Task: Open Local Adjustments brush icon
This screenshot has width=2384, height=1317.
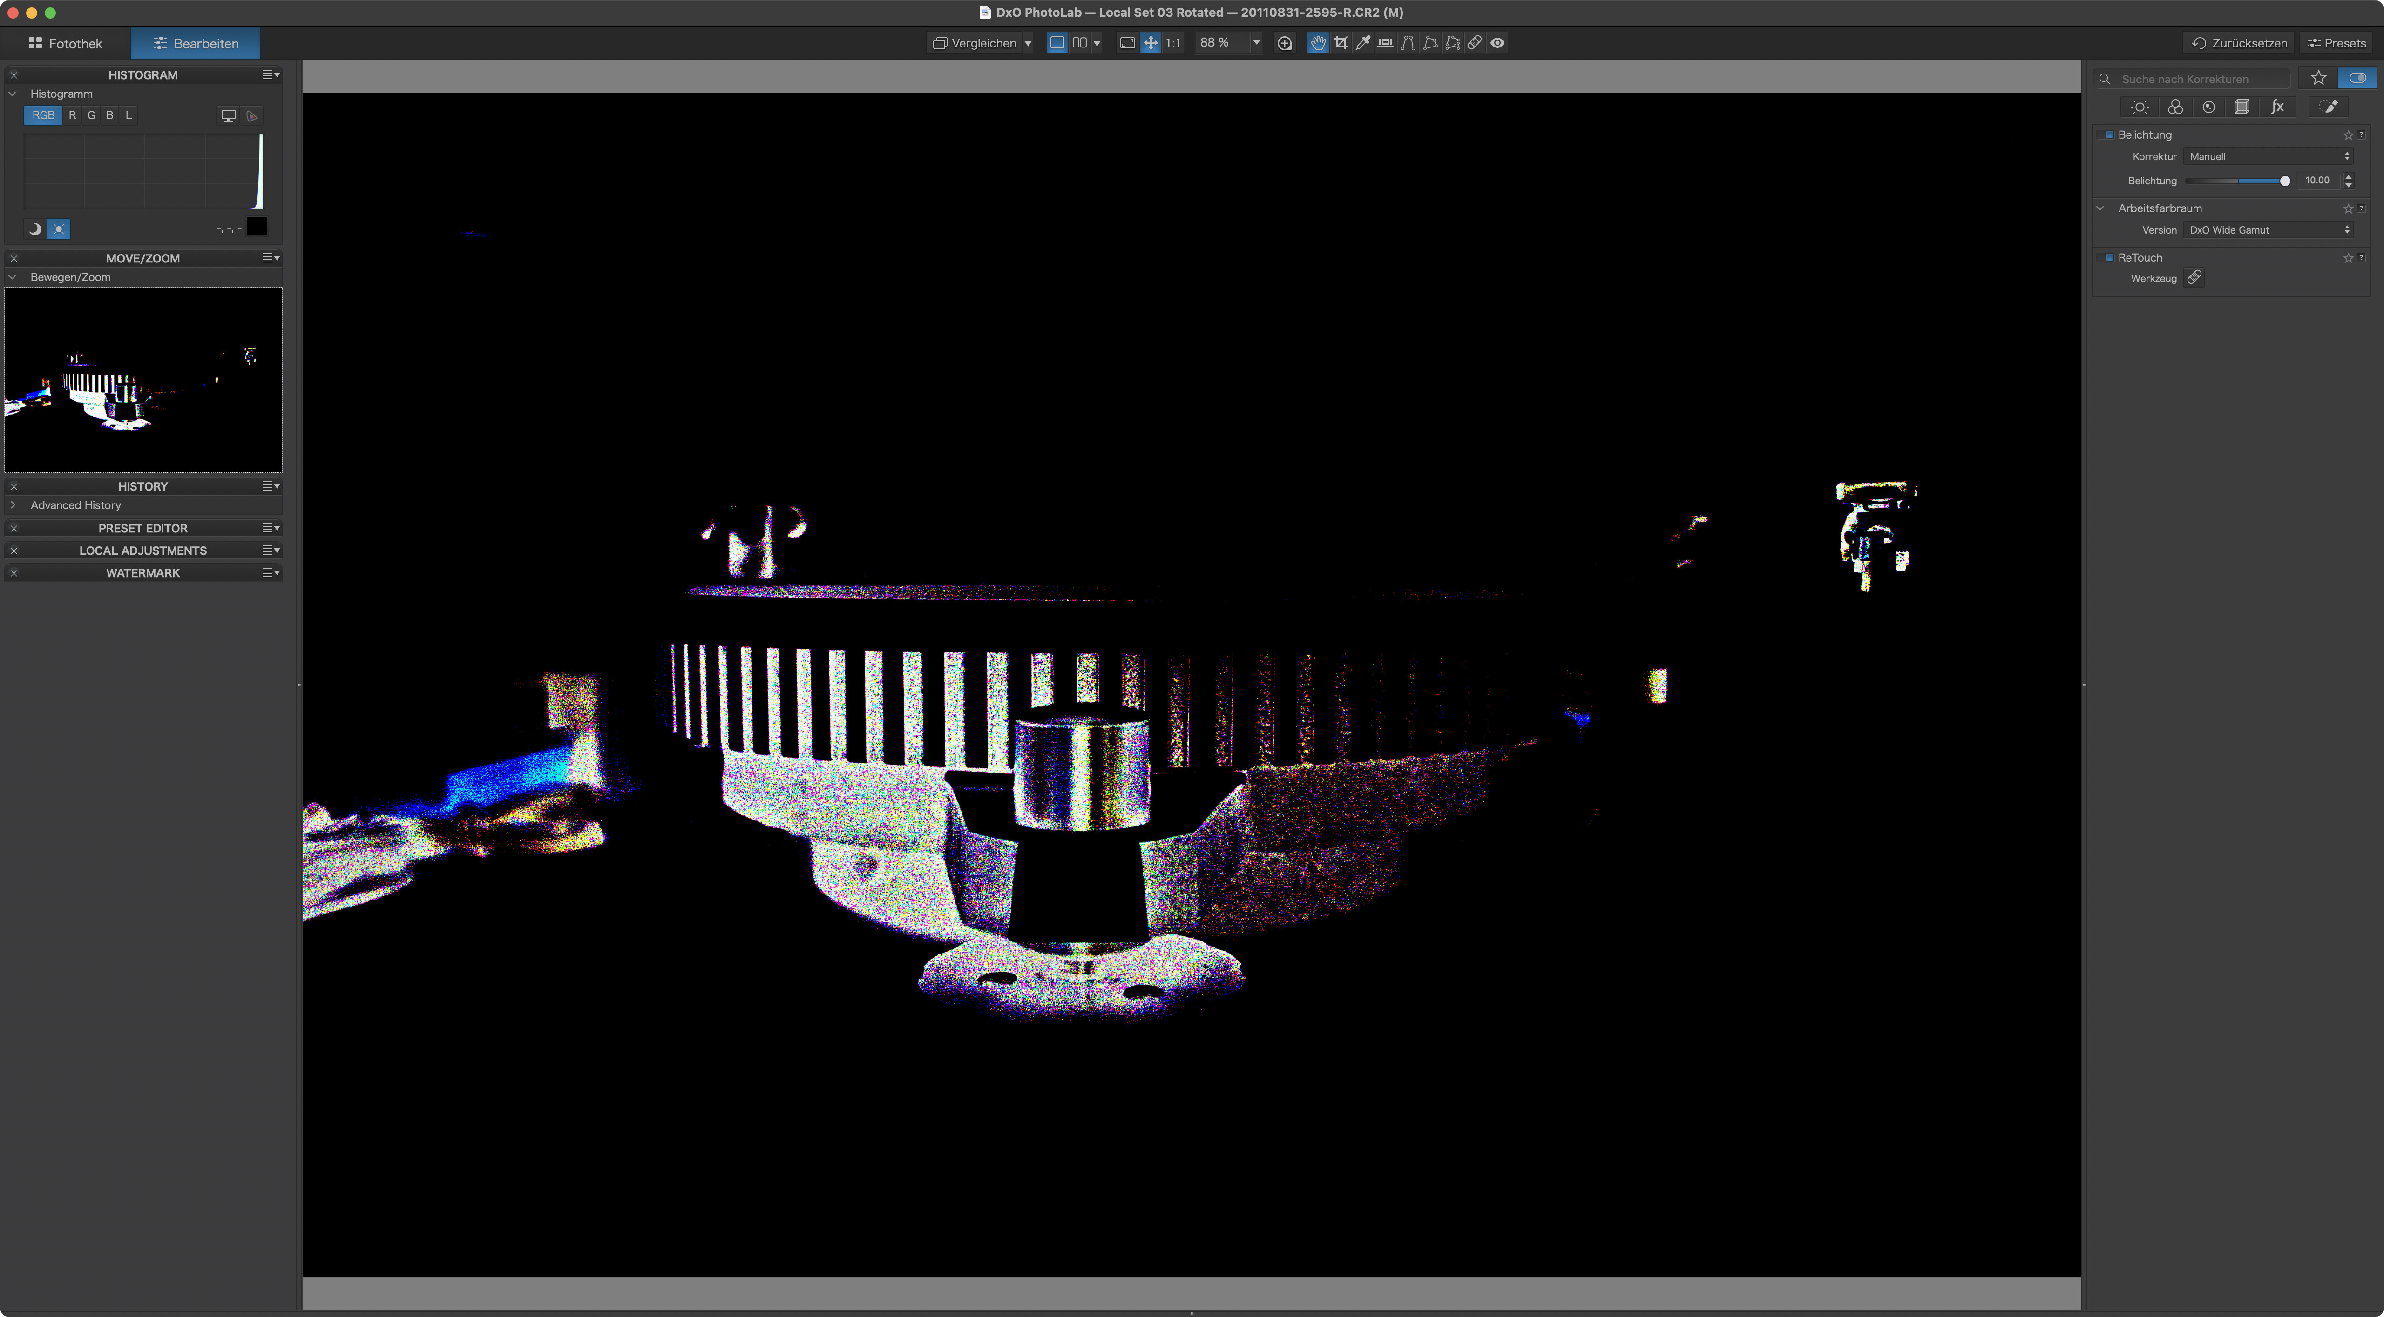Action: click(2329, 108)
